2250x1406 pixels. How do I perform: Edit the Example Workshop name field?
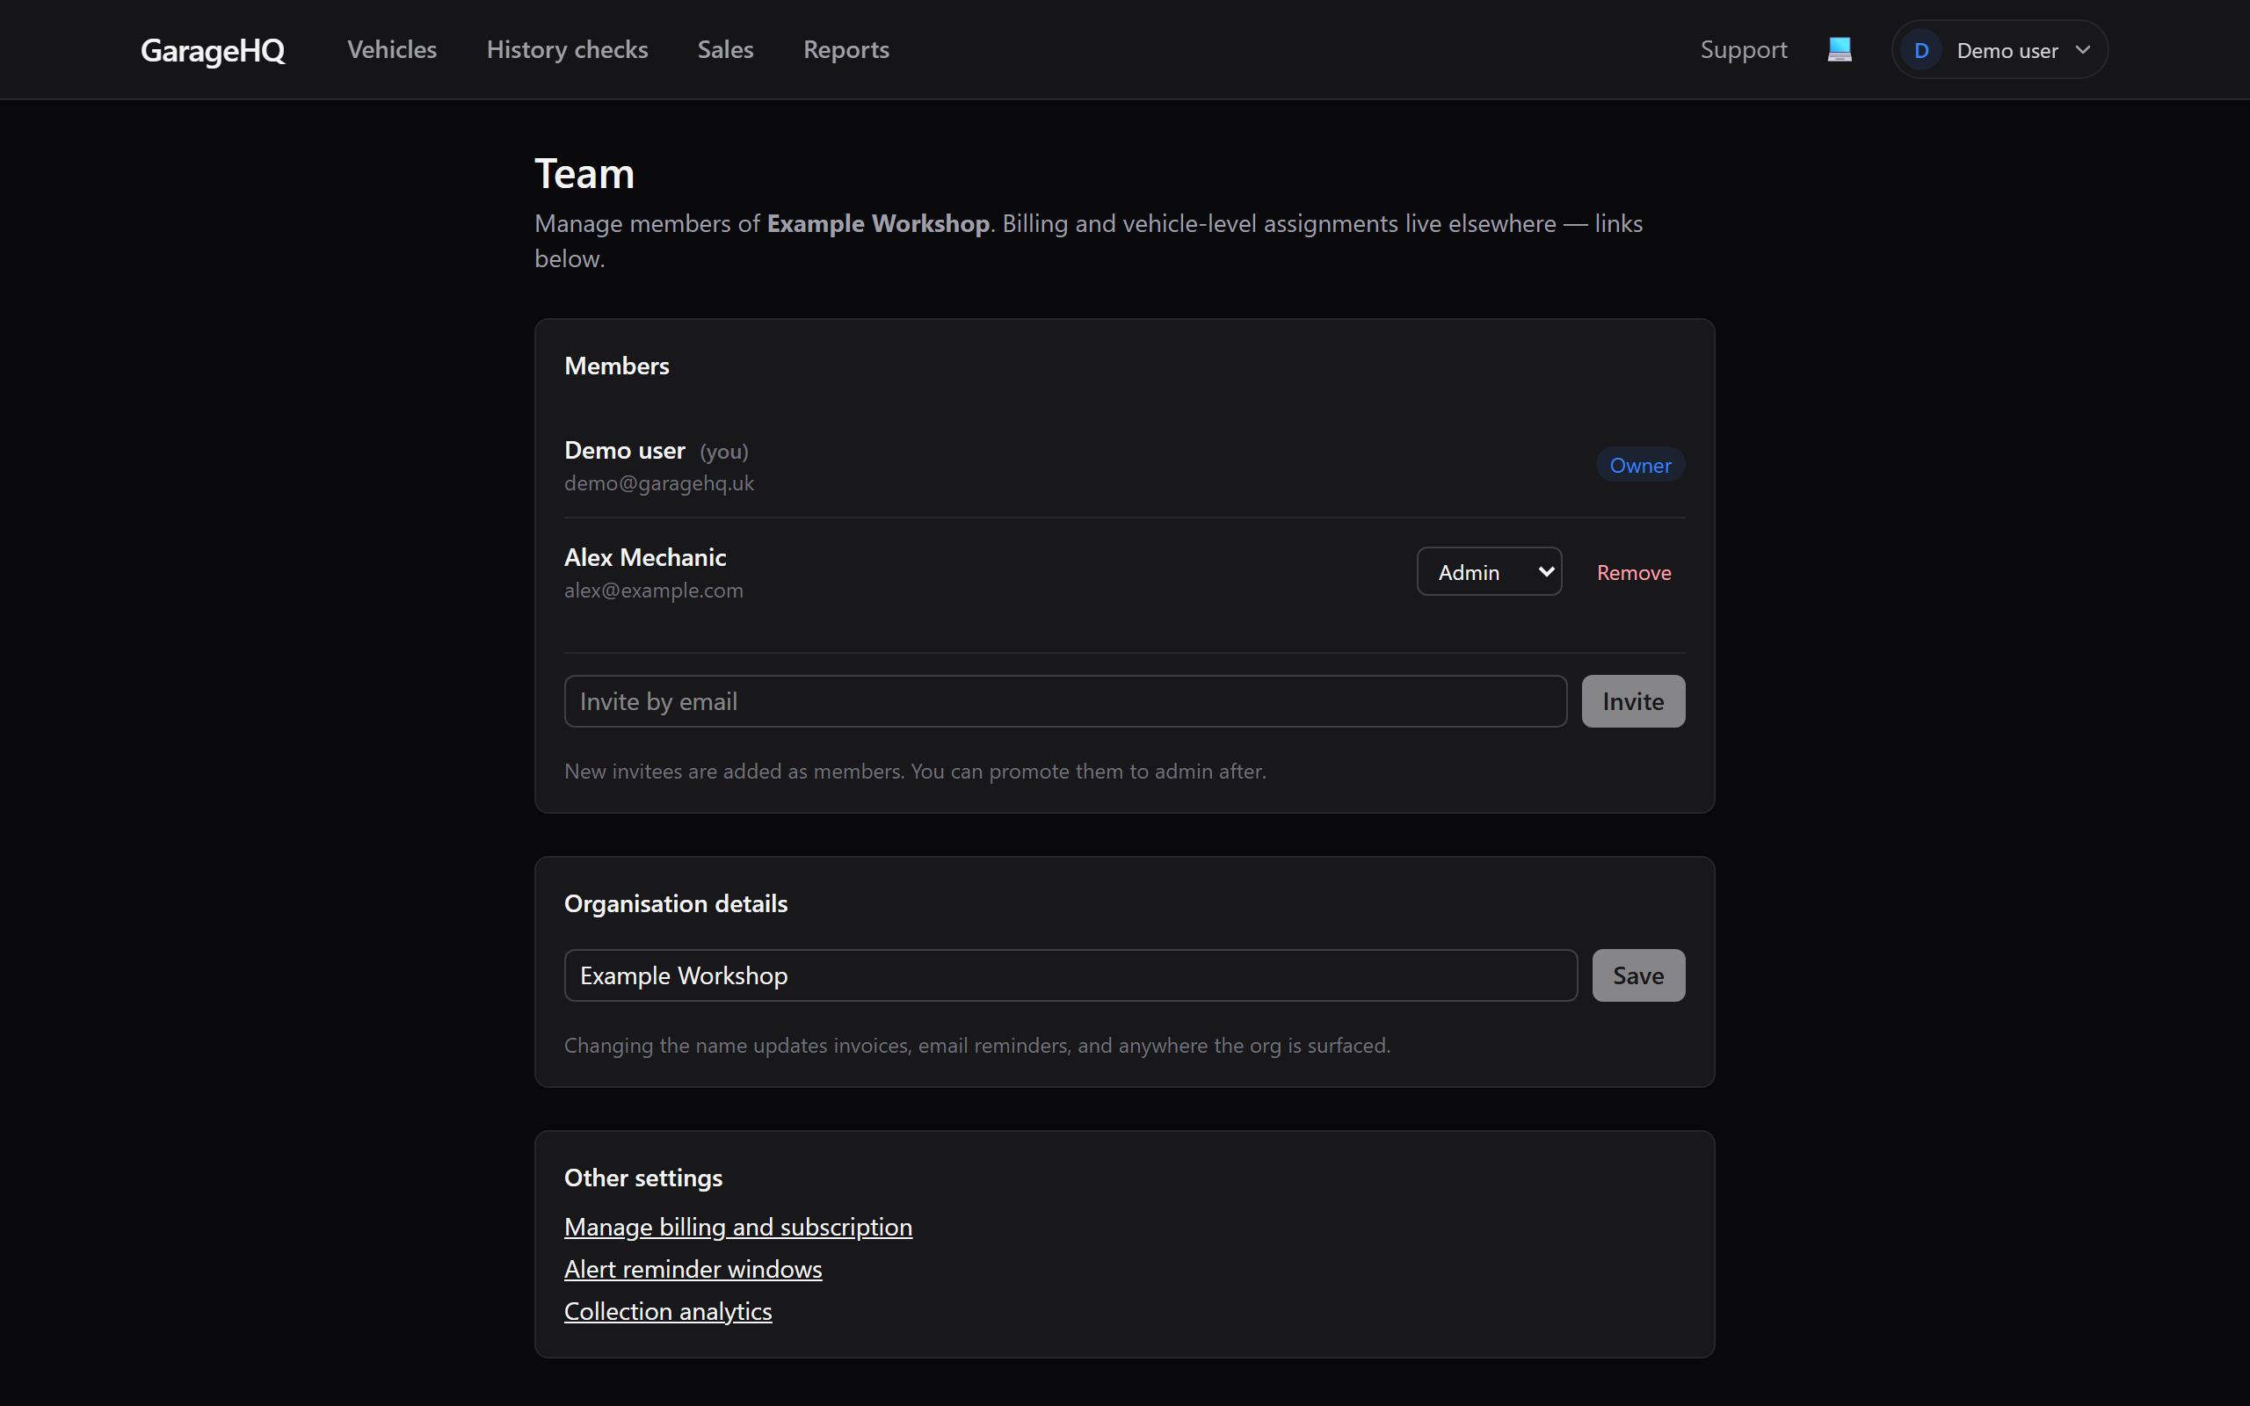pos(1071,975)
